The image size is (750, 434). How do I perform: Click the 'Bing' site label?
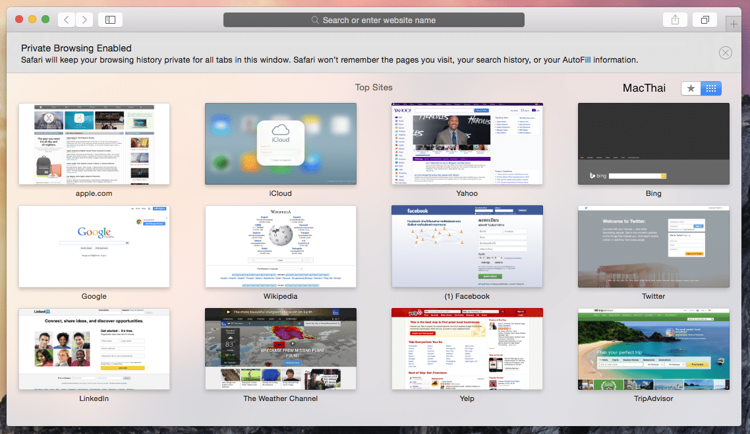pos(653,193)
